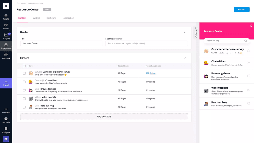Check the Customer experience survey row checkbox

pos(24,73)
